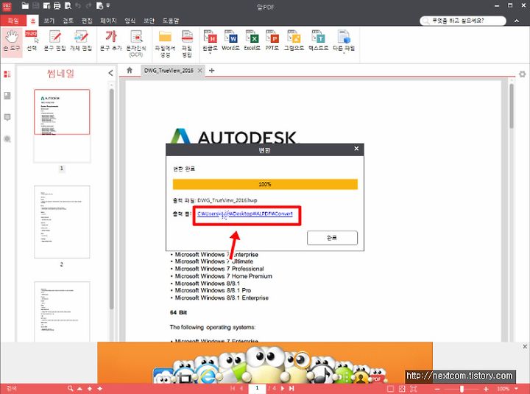The image size is (530, 394).
Task: Create PDF from file (파일에서 생성)
Action: 165,43
